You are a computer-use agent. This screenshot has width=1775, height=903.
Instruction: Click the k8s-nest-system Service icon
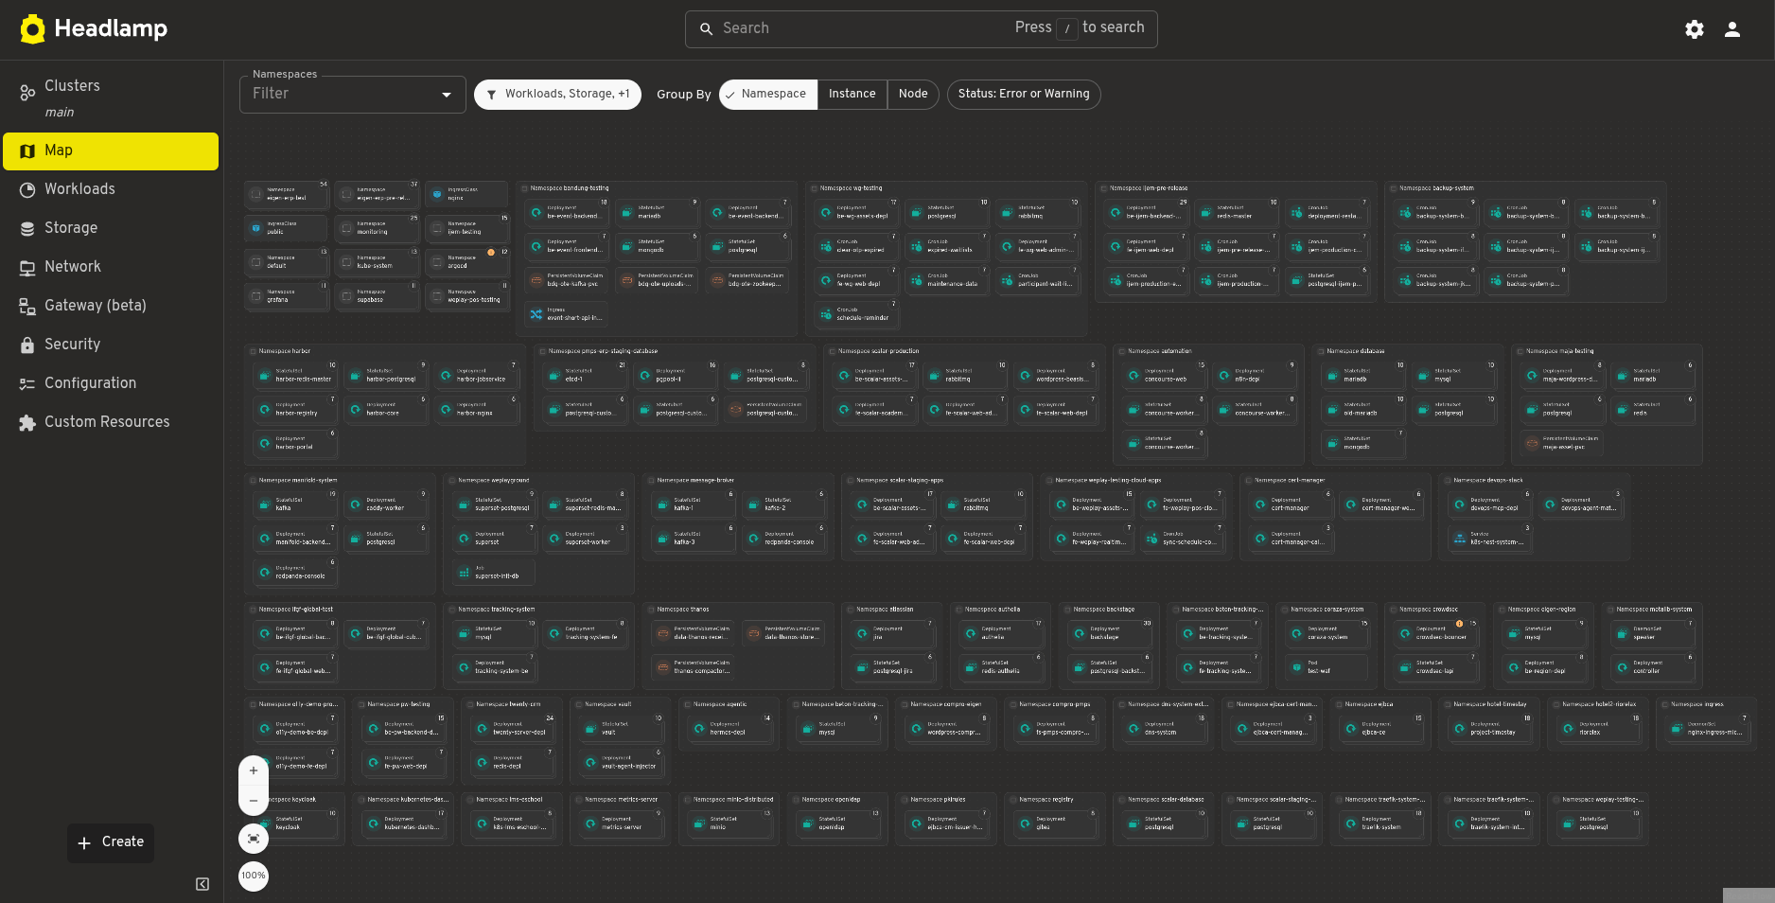coord(1460,539)
